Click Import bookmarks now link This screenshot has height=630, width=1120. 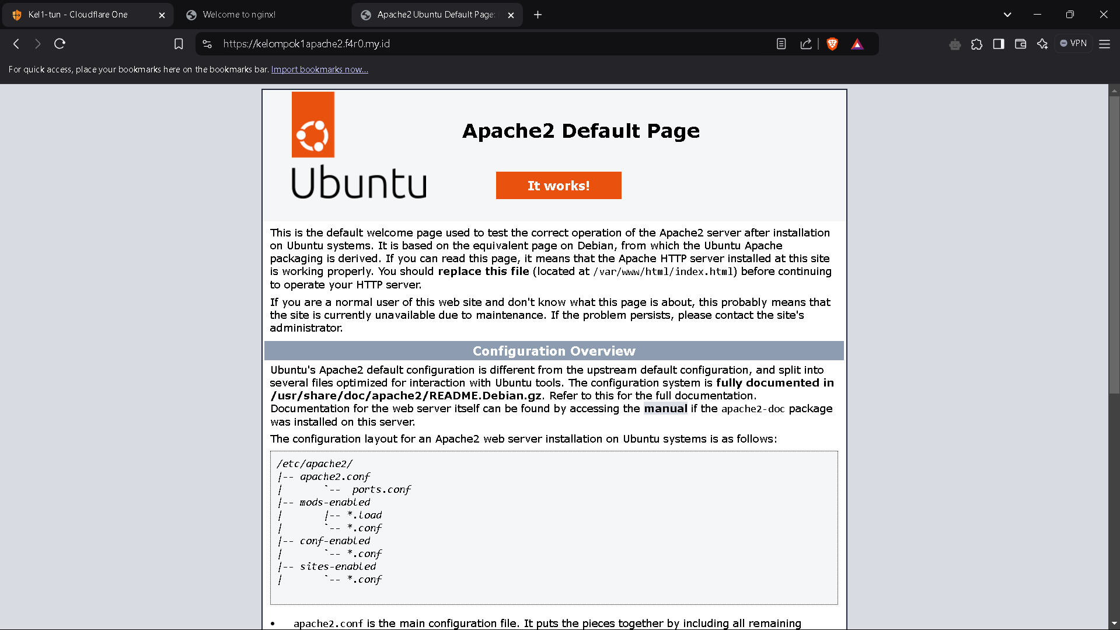[x=319, y=69]
